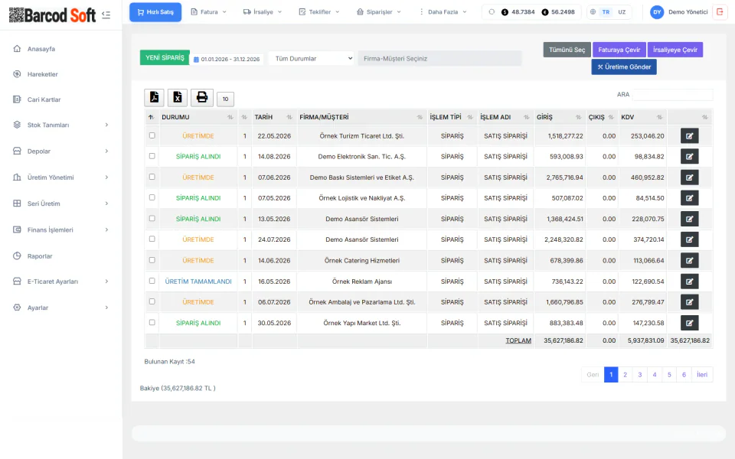Screen dimensions: 735x459
Task: Check the Örnek Yapı Market row
Action: click(x=152, y=322)
